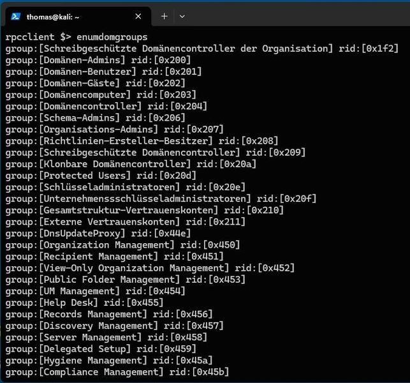
Task: Select the Domänen-Admins group row
Action: (x=98, y=60)
